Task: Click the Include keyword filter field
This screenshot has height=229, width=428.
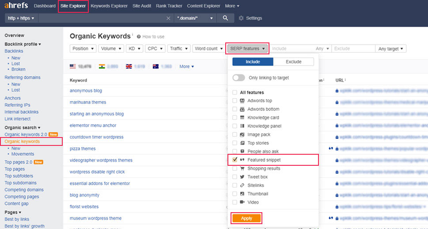Action: point(291,49)
